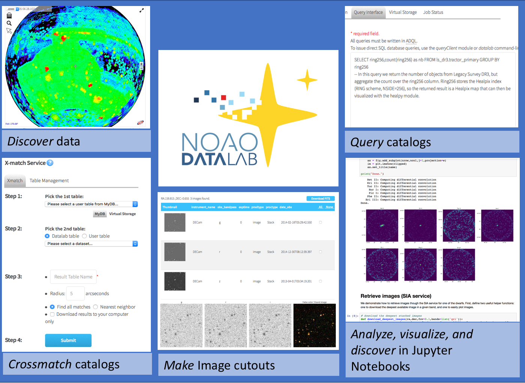
Task: Click the 'date_obs' column header
Action: pos(286,207)
